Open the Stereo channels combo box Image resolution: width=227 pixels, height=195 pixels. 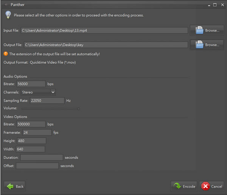pyautogui.click(x=38, y=92)
